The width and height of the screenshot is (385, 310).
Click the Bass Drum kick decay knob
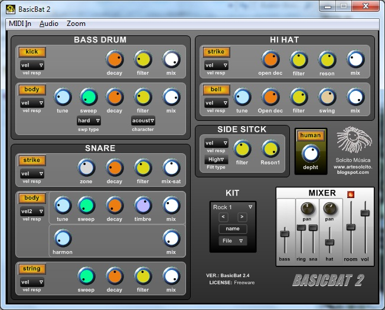pos(115,60)
